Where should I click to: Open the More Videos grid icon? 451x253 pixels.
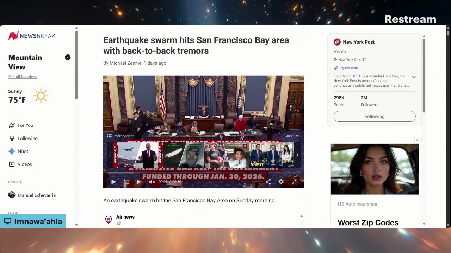(109, 136)
